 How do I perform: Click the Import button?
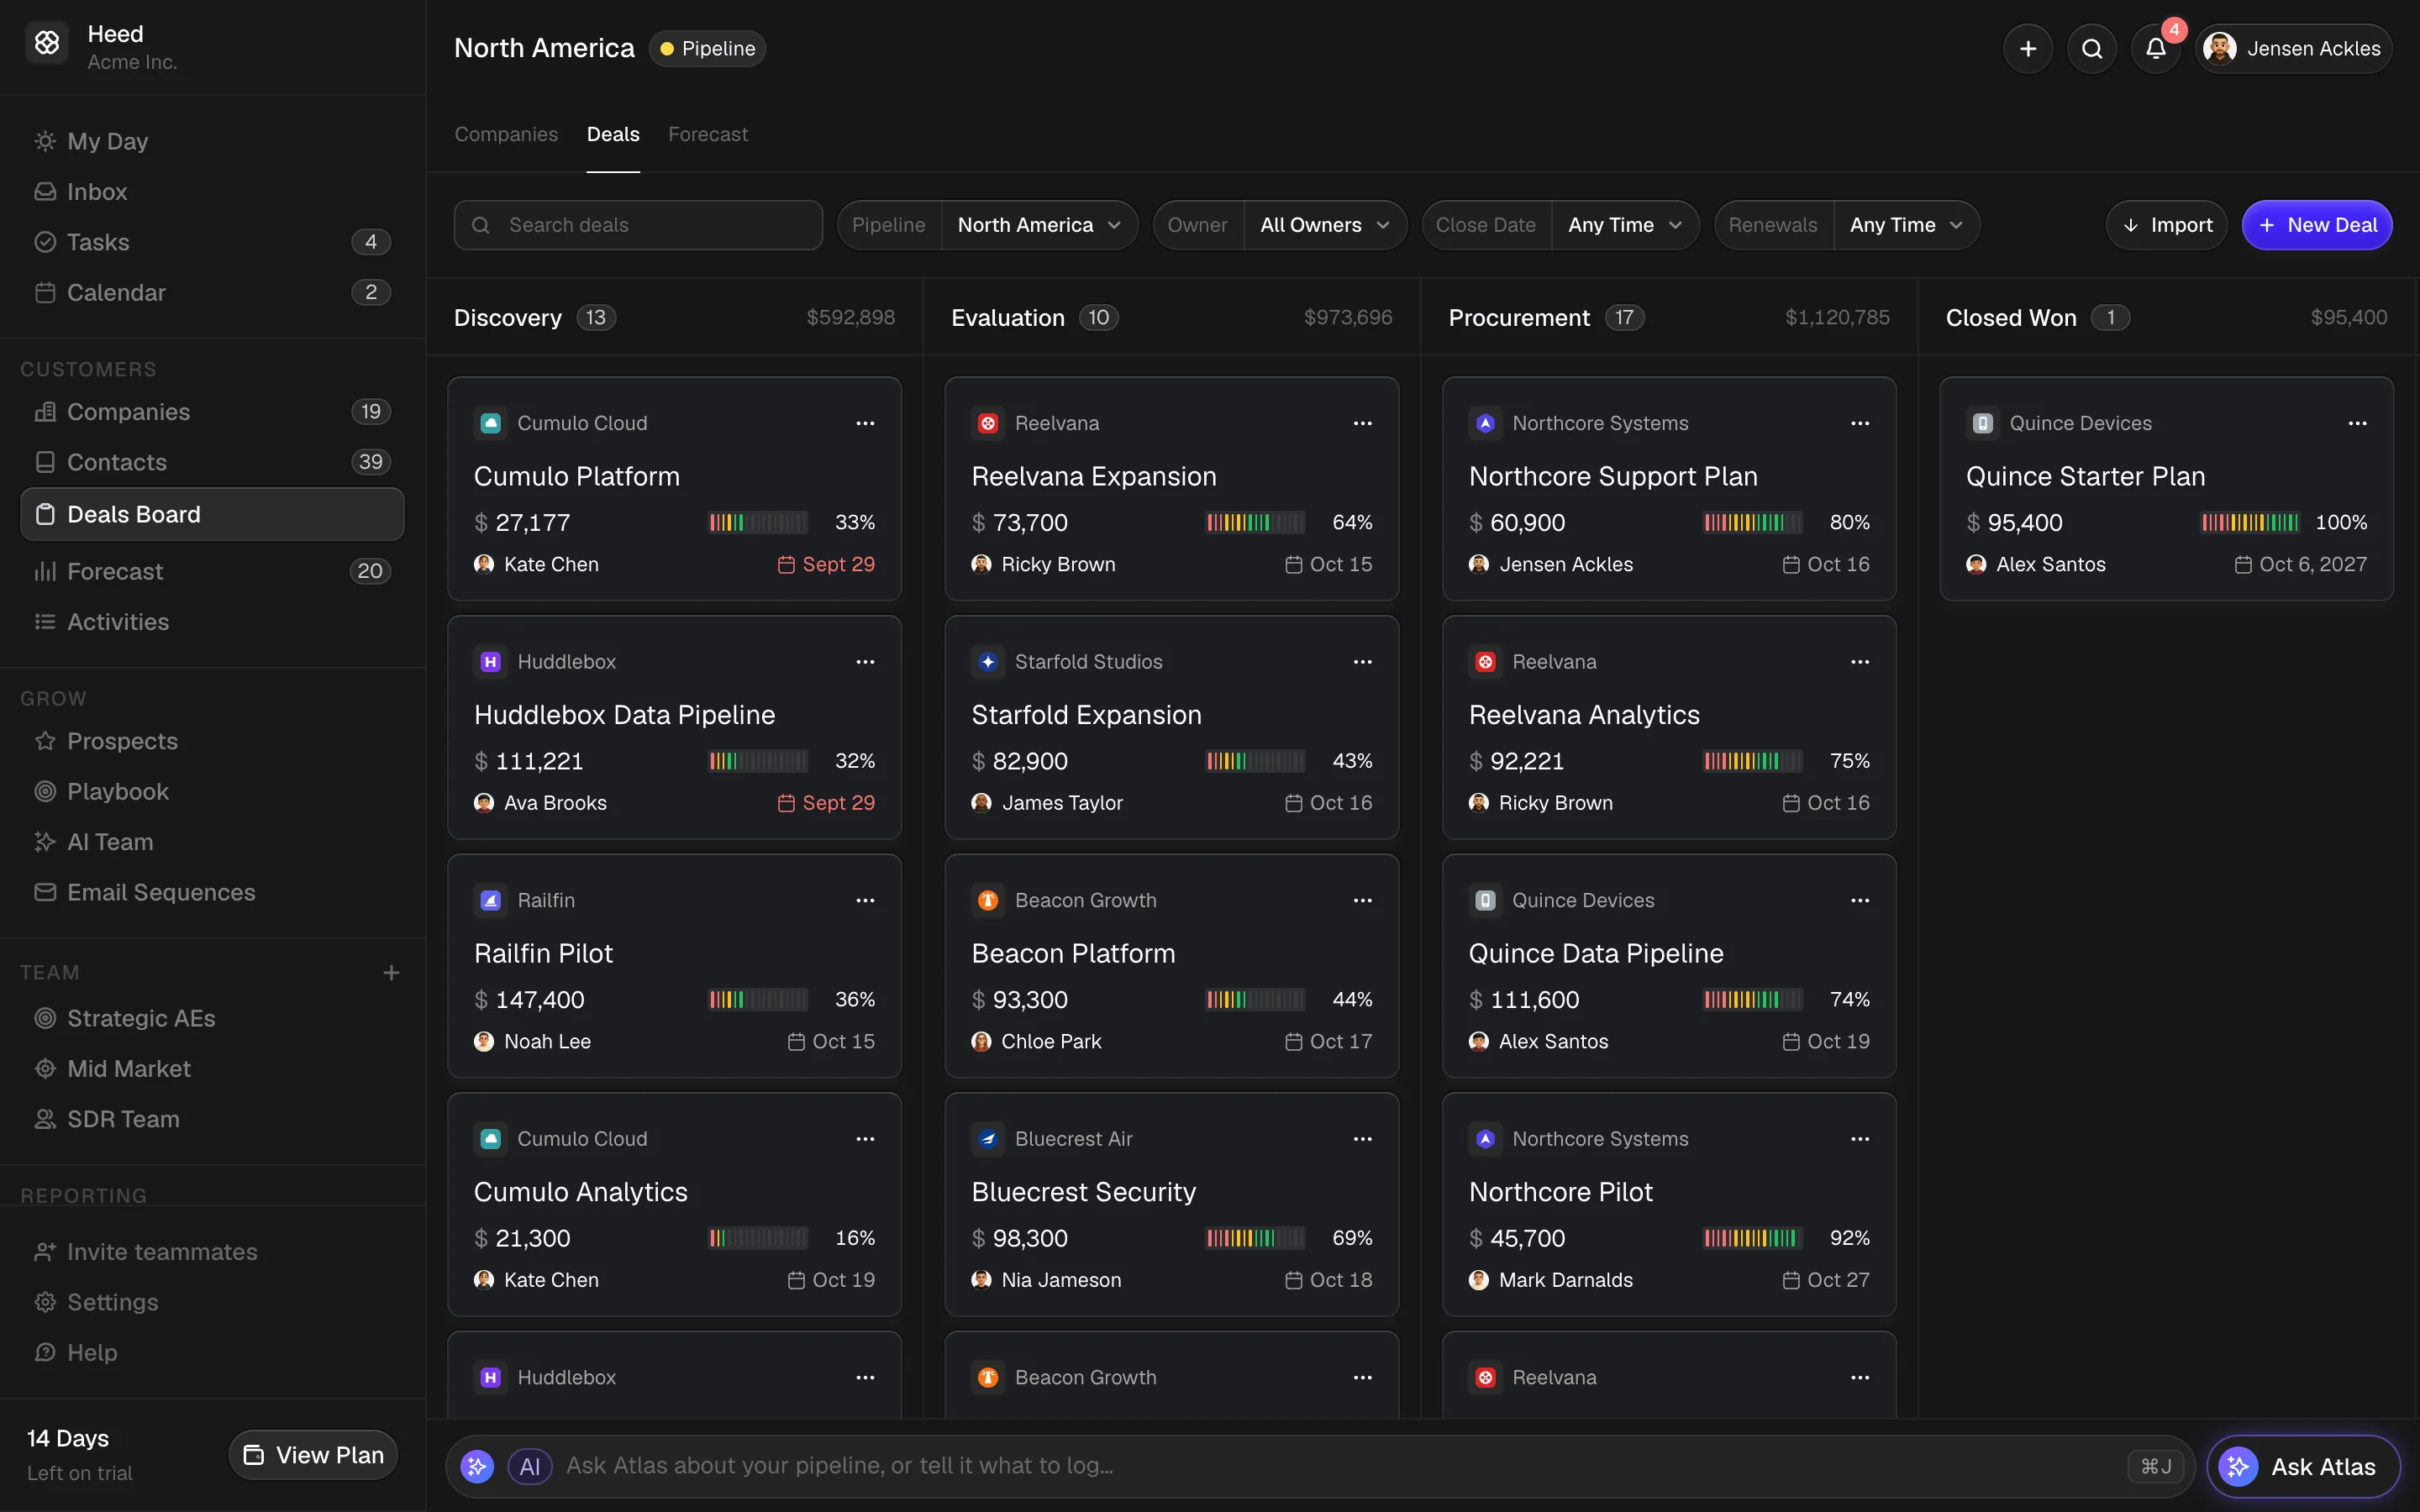click(x=2166, y=225)
